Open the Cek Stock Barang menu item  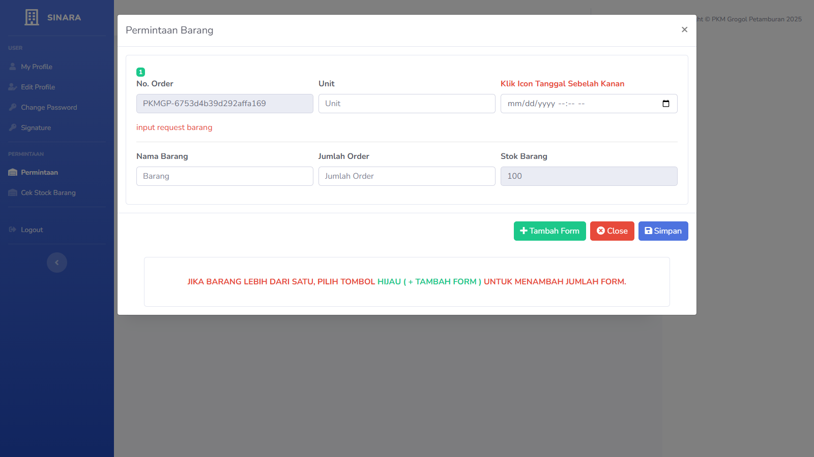pos(48,192)
